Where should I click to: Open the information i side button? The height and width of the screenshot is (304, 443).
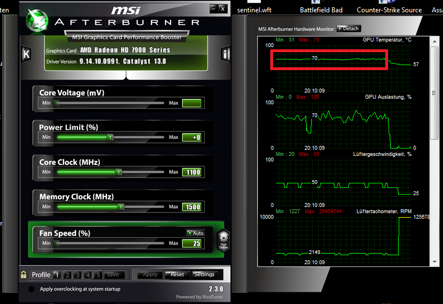coord(225,54)
